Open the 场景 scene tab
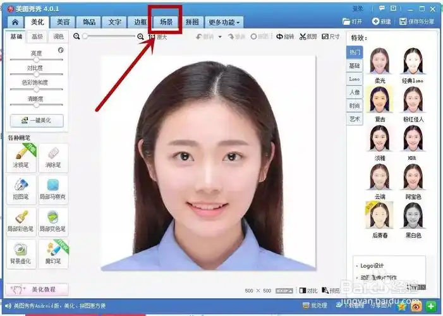443x316 pixels. tap(166, 22)
